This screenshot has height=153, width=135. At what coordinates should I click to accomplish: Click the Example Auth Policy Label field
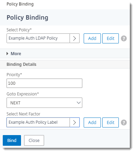coord(38,122)
